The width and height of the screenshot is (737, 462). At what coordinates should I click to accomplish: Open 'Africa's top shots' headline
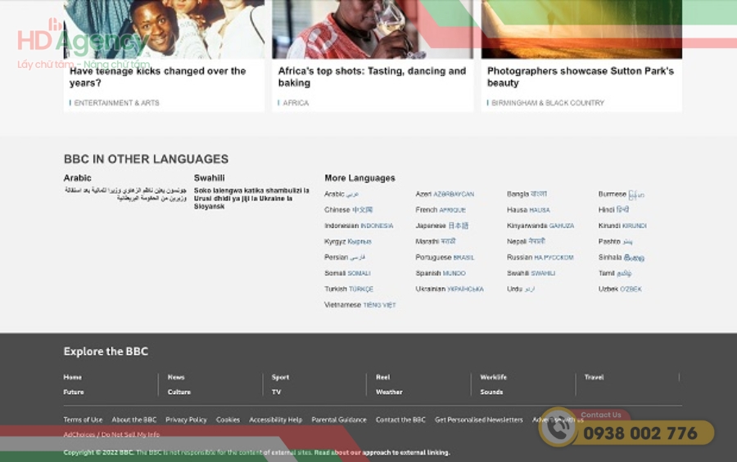[372, 77]
